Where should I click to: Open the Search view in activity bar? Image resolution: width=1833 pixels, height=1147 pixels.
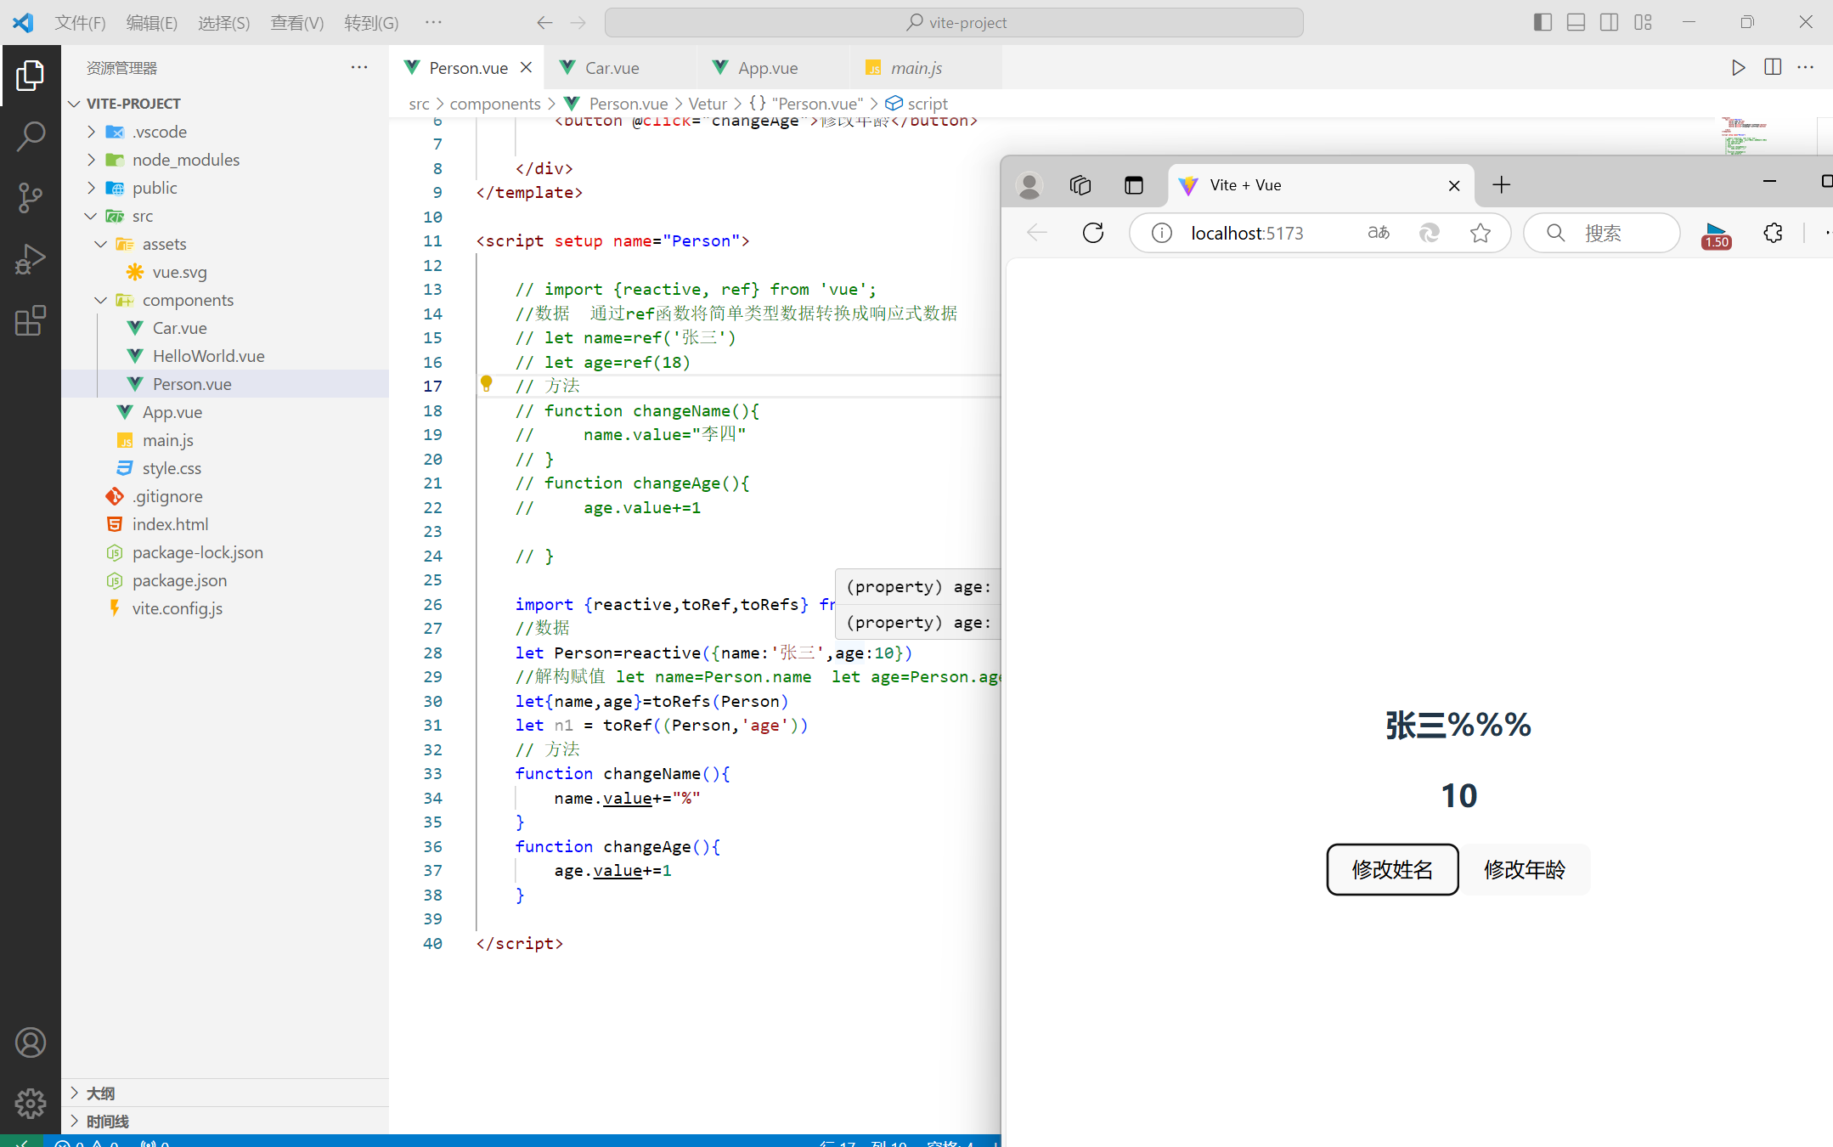[x=31, y=136]
